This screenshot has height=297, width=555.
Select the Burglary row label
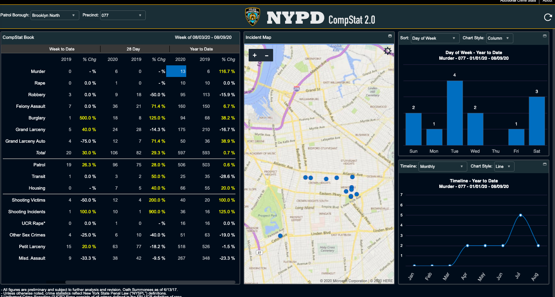pos(37,118)
